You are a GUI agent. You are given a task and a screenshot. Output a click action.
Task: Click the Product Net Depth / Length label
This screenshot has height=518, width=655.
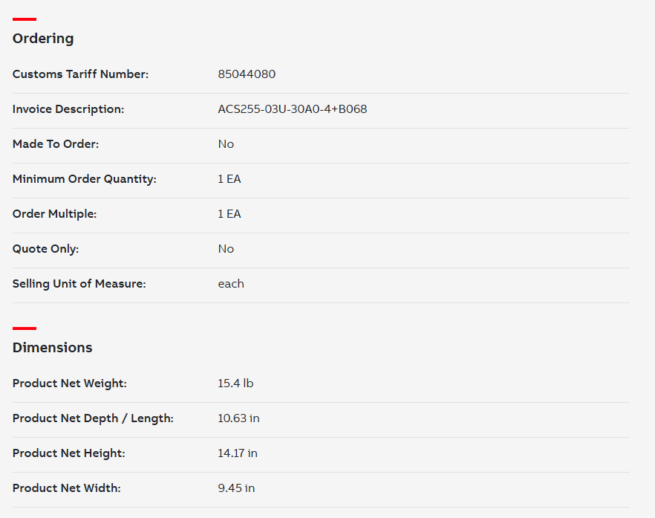tap(93, 418)
